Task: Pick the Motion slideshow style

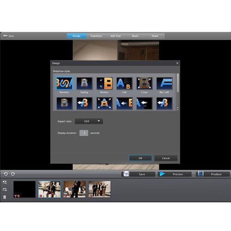Action: click(x=104, y=83)
